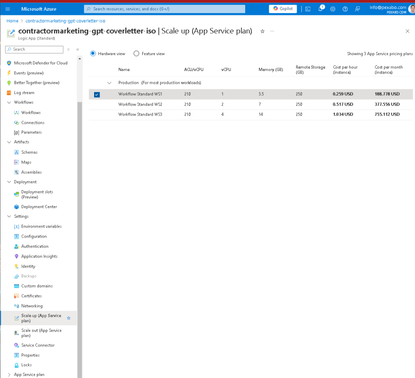Open Cloud Shell from the top bar
Image resolution: width=415 pixels, height=378 pixels.
point(308,9)
